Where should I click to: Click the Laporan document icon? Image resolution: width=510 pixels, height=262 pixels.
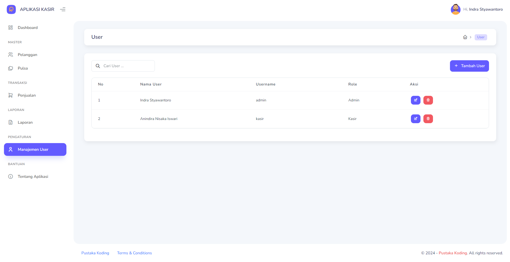10,122
